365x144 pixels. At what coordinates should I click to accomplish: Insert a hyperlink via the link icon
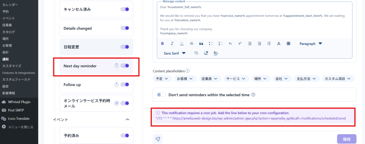click(196, 53)
